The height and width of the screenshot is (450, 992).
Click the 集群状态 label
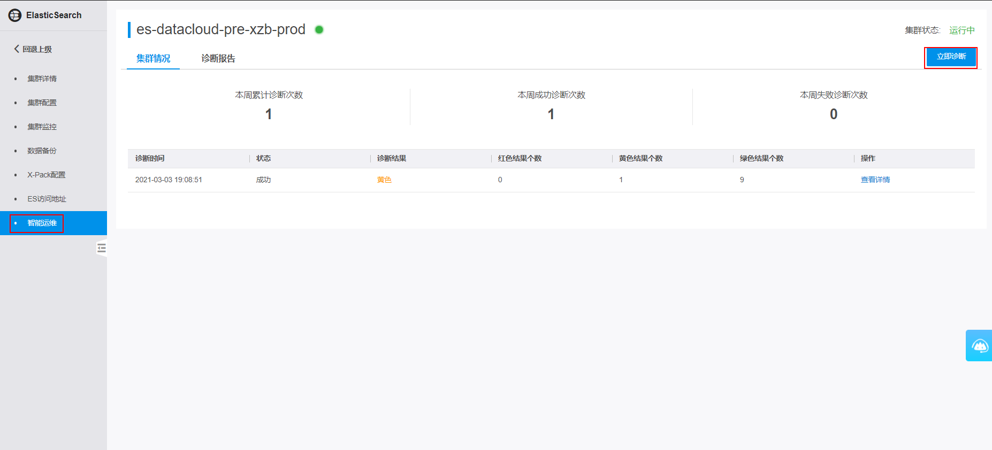922,30
